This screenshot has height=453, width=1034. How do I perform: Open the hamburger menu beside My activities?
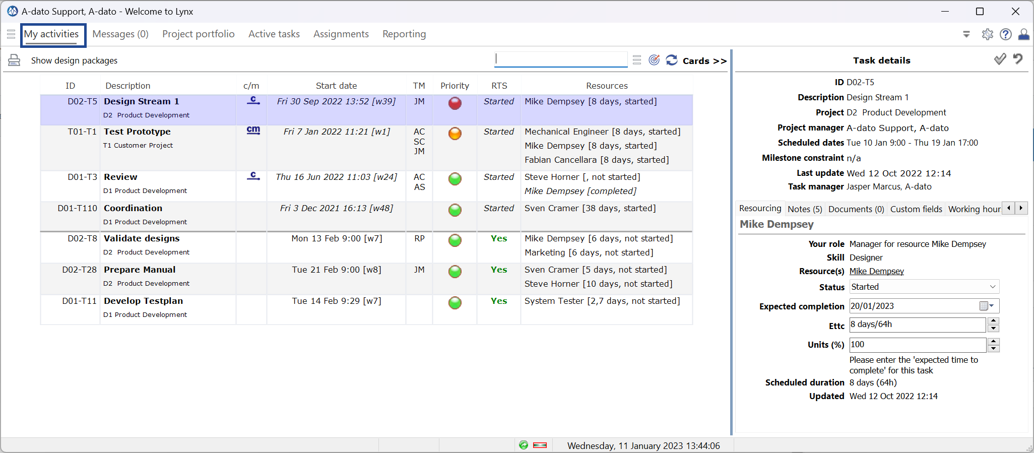coord(11,34)
